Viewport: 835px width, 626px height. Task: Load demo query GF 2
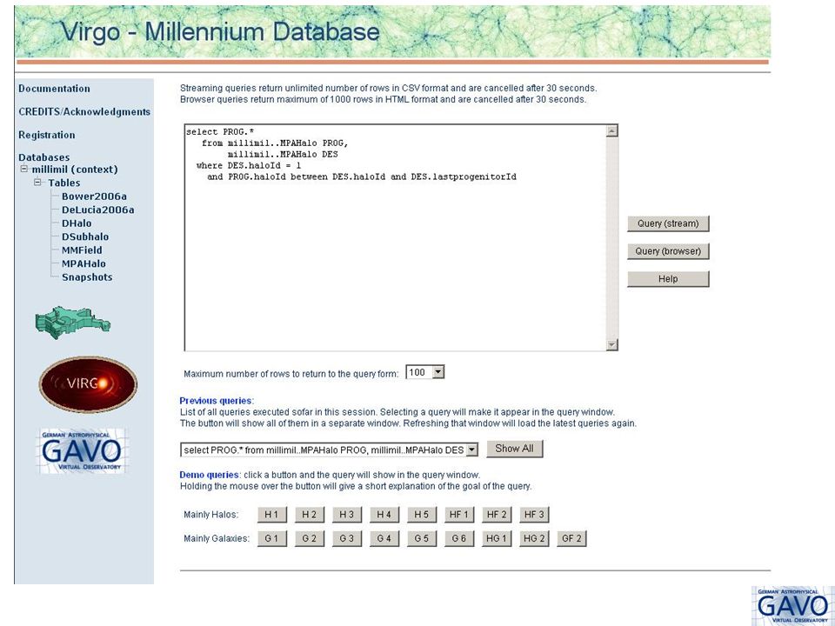(x=571, y=539)
